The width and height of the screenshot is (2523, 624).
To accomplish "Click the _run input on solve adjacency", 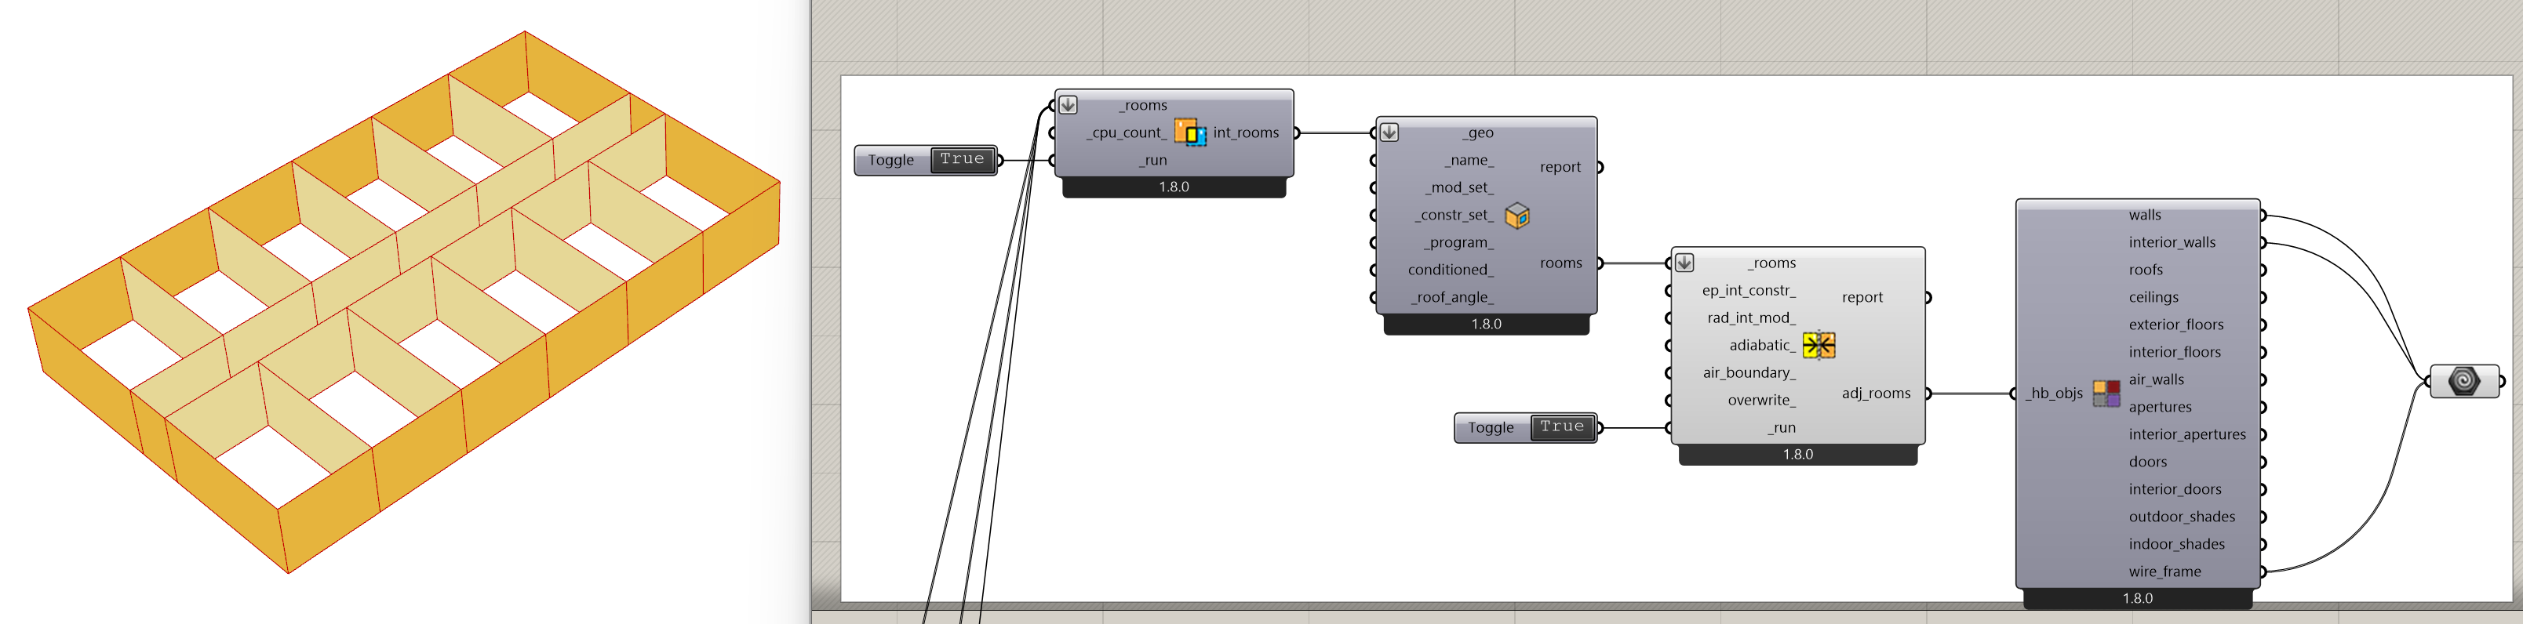I will point(1782,427).
